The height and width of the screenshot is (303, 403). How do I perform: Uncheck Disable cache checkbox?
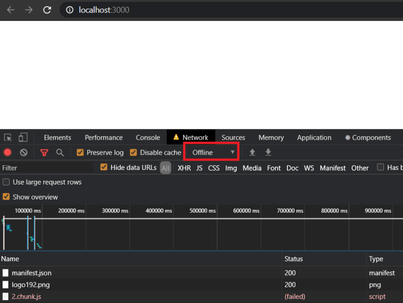coord(133,152)
